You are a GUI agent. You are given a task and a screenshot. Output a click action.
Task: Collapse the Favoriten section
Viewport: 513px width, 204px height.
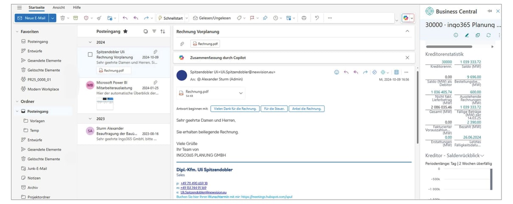pos(17,31)
